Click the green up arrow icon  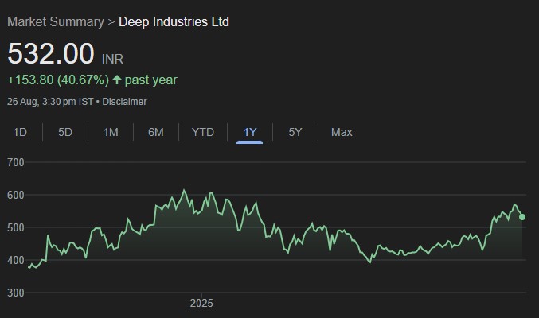point(117,79)
